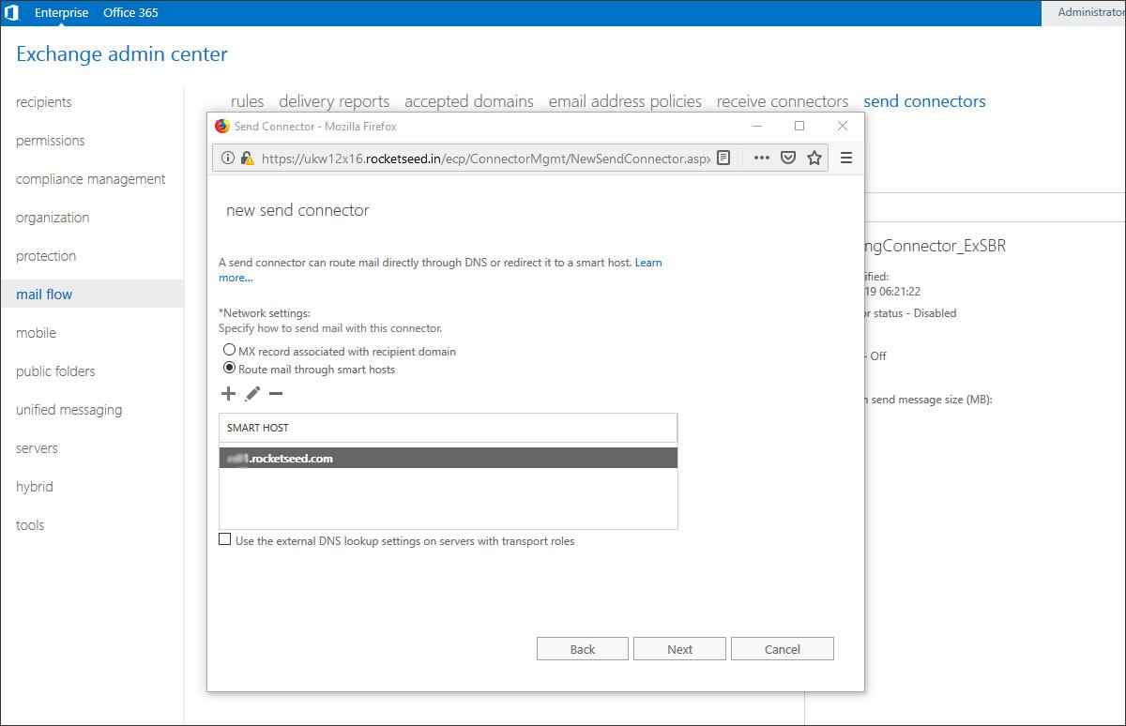This screenshot has height=726, width=1126.
Task: Open tools section in sidebar
Action: point(30,525)
